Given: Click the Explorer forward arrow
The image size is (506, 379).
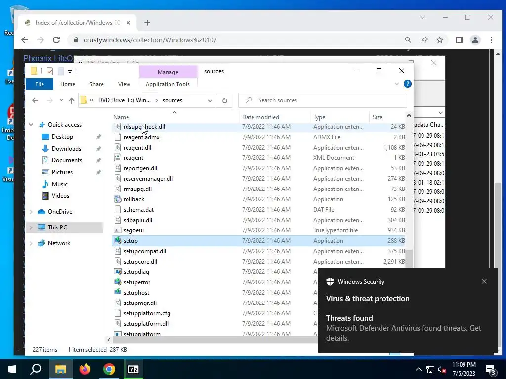Looking at the screenshot, I should [50, 100].
